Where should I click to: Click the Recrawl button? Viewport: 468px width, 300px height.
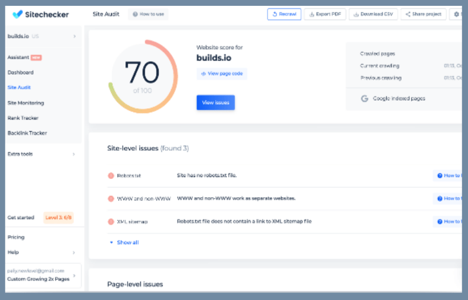(284, 14)
